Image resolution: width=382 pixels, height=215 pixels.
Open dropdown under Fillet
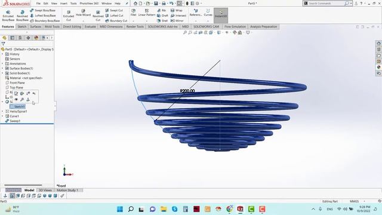(133, 21)
